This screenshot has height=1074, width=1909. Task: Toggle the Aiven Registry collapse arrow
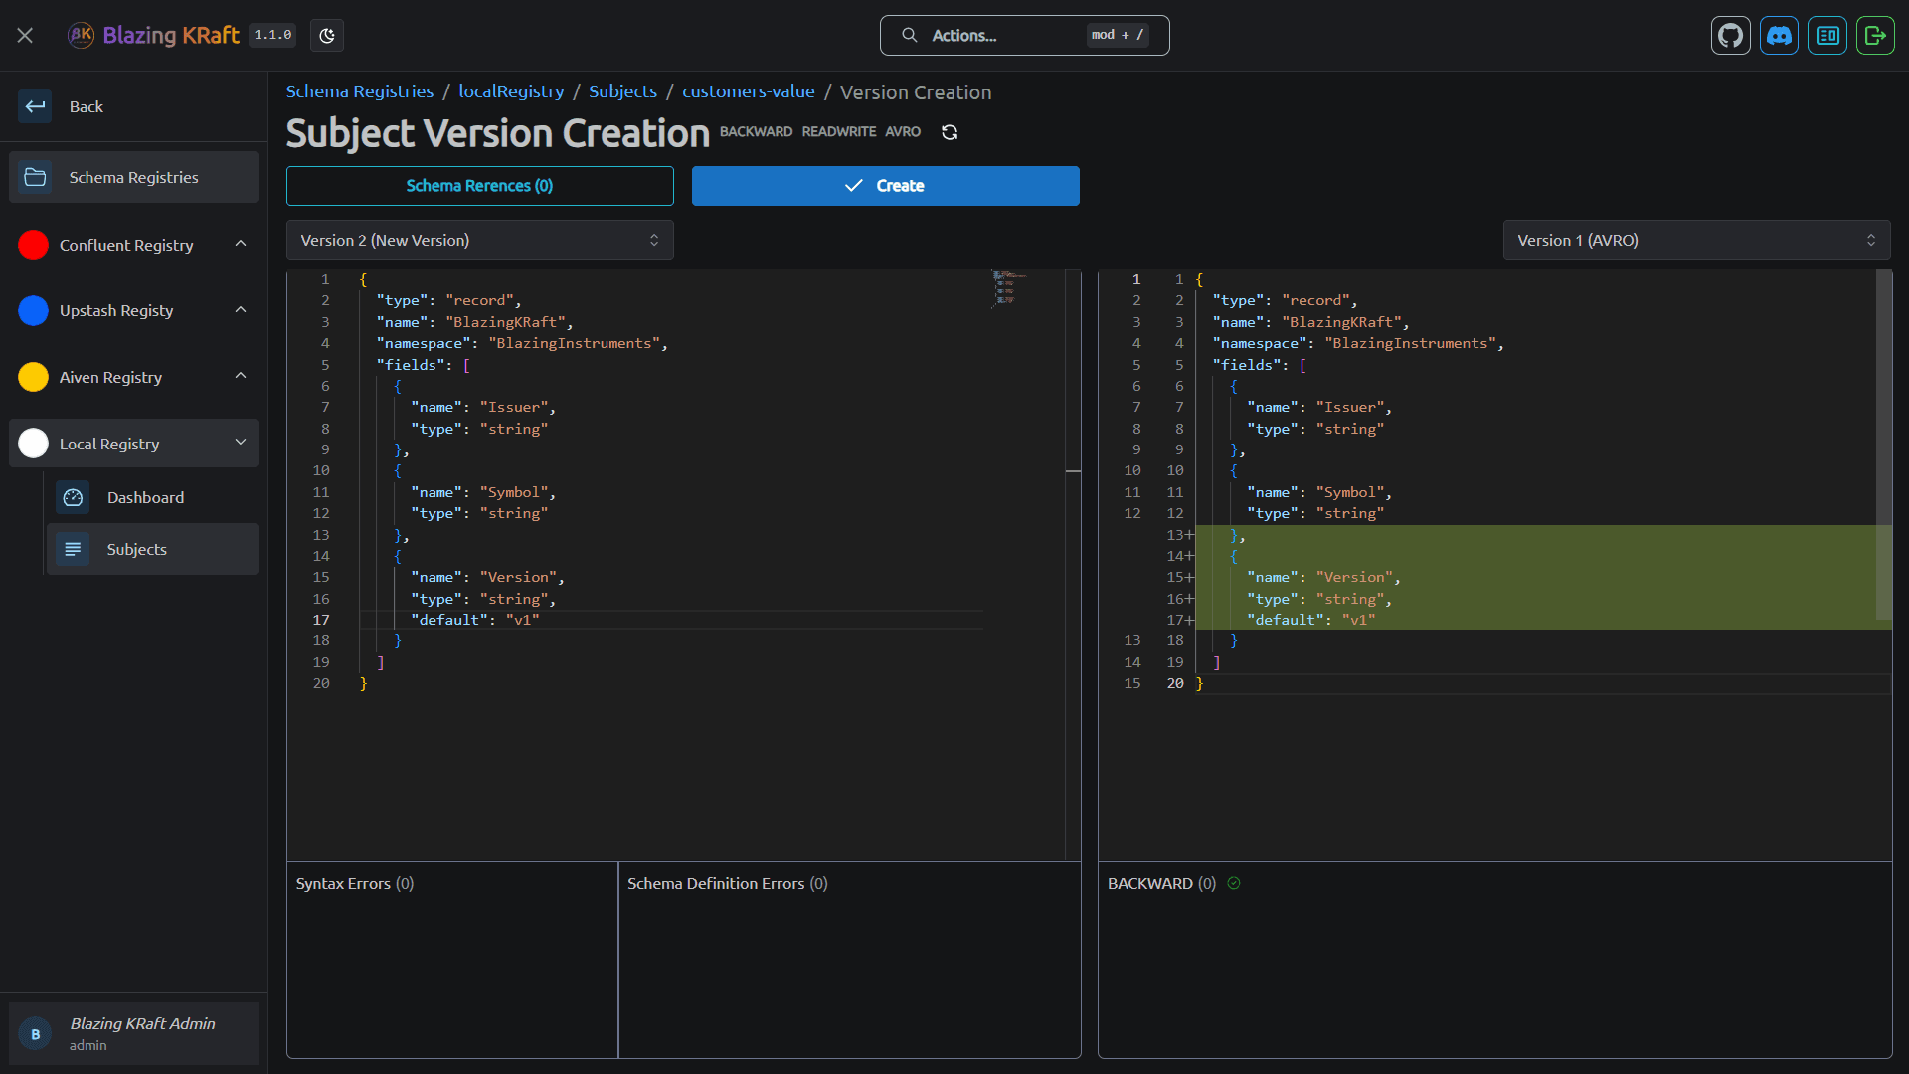(x=244, y=376)
